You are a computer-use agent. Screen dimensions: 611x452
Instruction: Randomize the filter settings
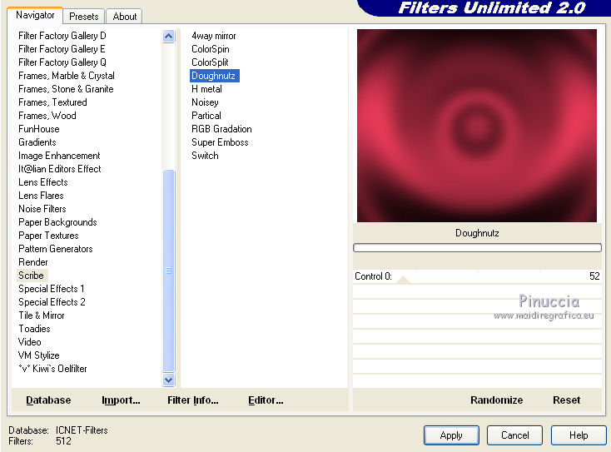click(x=496, y=400)
